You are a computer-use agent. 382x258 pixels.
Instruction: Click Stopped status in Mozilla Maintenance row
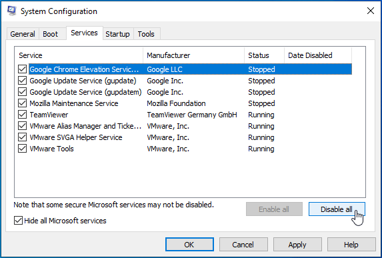[x=261, y=103]
